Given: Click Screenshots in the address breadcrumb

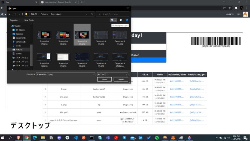Looking at the screenshot, I should [x=56, y=14].
